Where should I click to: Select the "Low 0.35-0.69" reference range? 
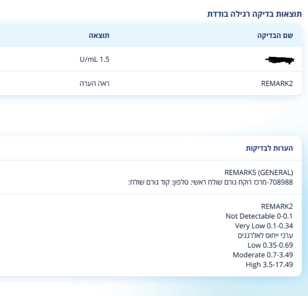point(270,245)
